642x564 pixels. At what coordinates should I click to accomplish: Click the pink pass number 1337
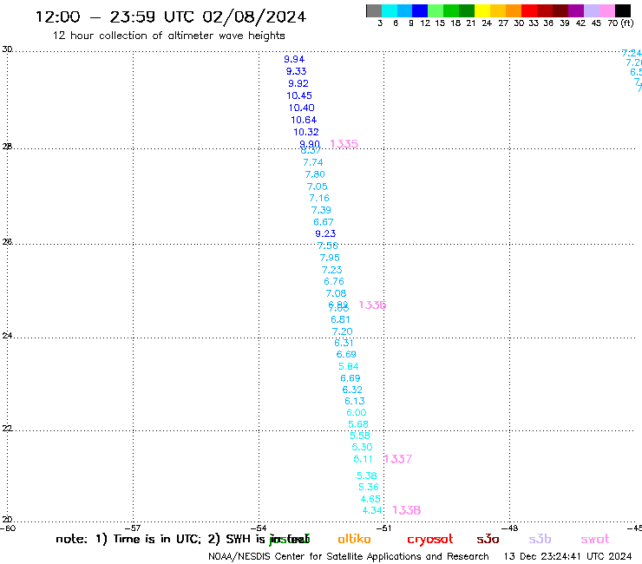[x=398, y=459]
